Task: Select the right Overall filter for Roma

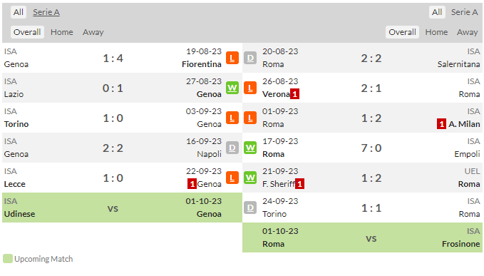Action: [402, 32]
